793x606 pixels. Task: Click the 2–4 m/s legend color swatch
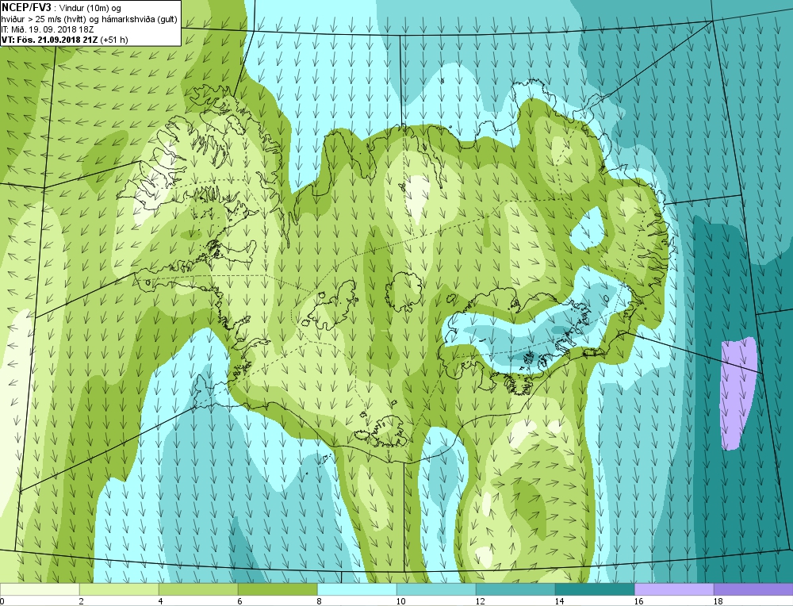point(119,589)
